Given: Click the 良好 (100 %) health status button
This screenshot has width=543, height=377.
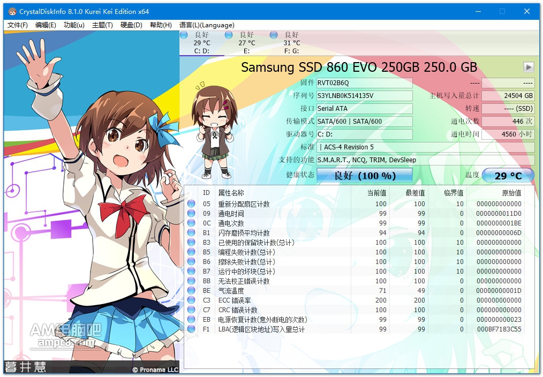Looking at the screenshot, I should coord(365,175).
